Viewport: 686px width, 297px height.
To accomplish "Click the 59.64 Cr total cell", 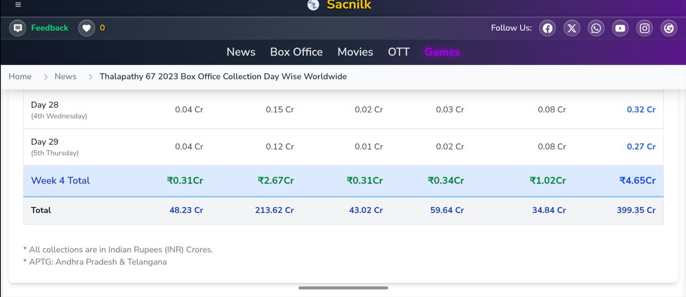I will (447, 210).
